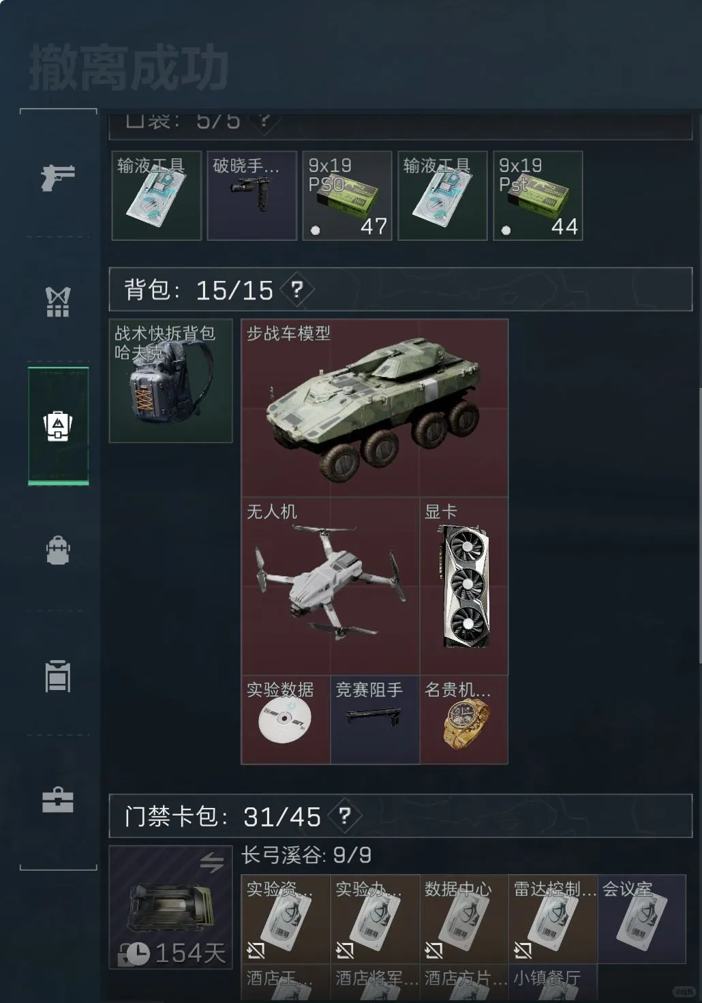Select the 9x19 ammo stack of 47
The height and width of the screenshot is (1003, 702).
pyautogui.click(x=347, y=196)
